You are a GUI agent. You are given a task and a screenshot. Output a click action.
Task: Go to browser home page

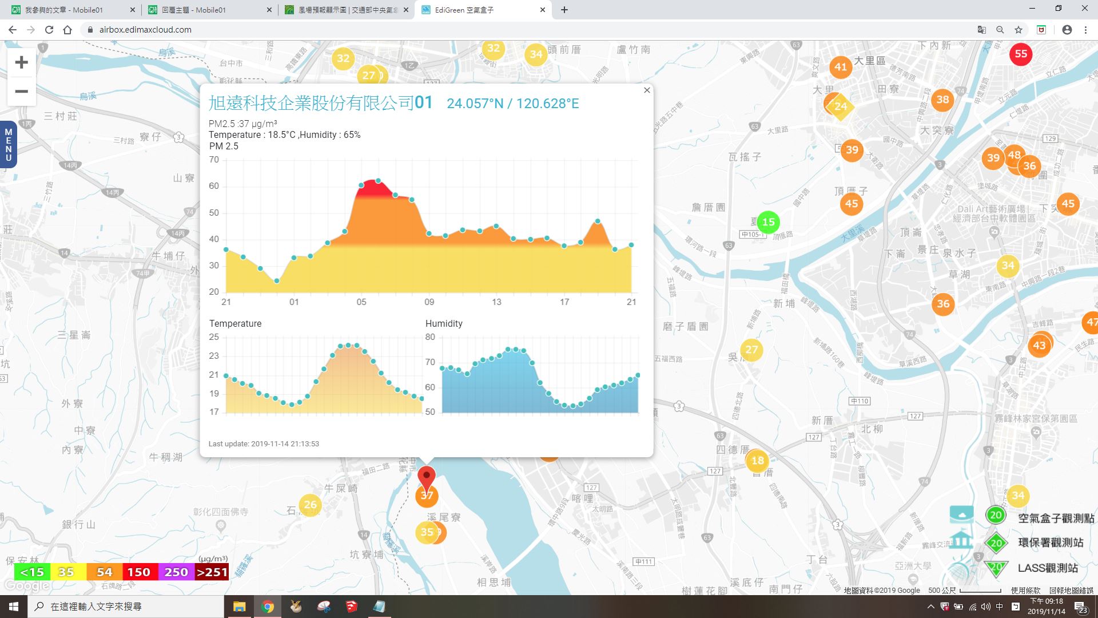(67, 30)
